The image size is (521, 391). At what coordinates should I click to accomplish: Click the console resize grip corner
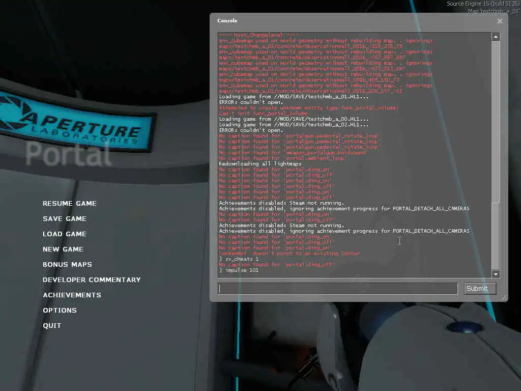[504, 297]
